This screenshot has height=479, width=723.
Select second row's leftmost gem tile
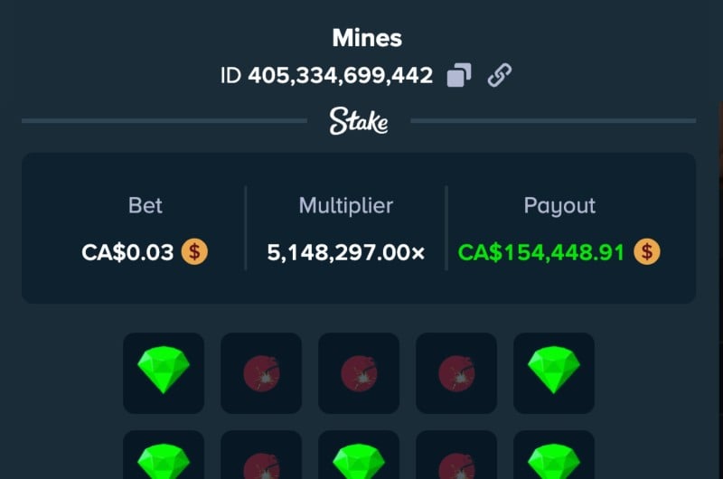coord(164,455)
